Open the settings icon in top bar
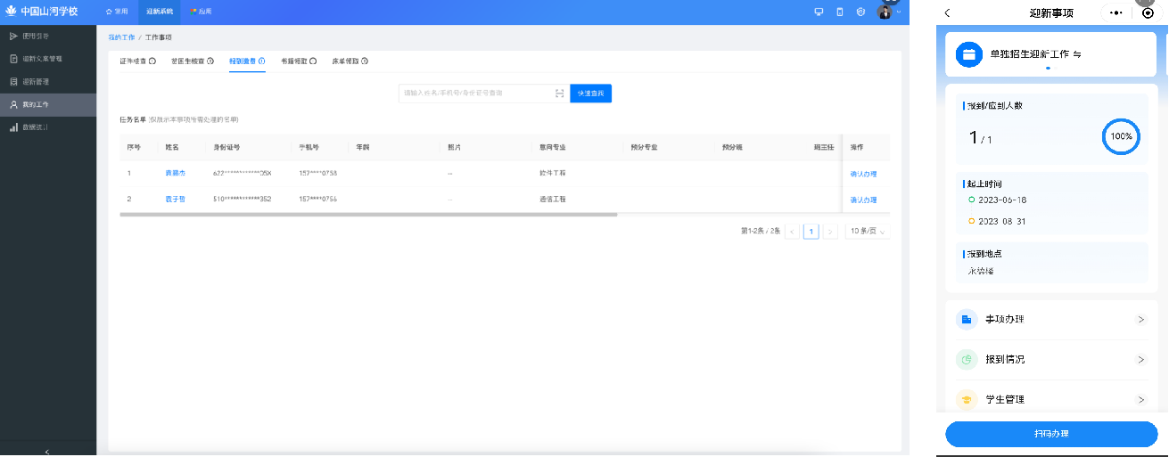 [x=860, y=12]
